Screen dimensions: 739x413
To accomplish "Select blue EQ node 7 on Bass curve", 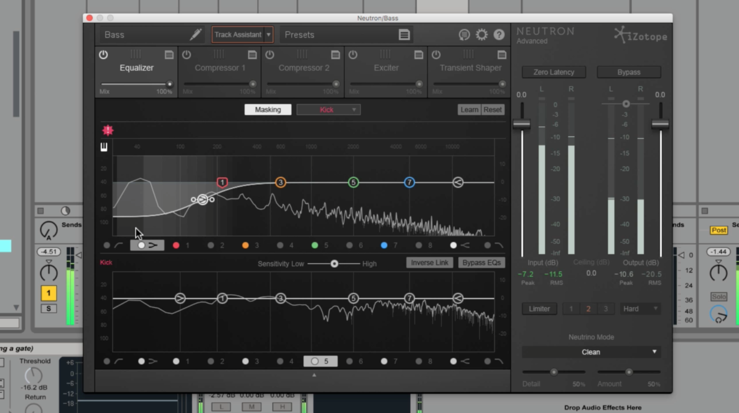I will tap(410, 182).
